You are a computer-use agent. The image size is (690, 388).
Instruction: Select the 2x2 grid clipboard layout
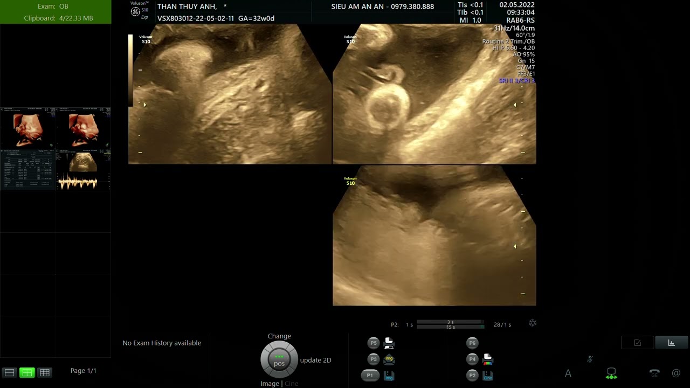click(x=27, y=372)
